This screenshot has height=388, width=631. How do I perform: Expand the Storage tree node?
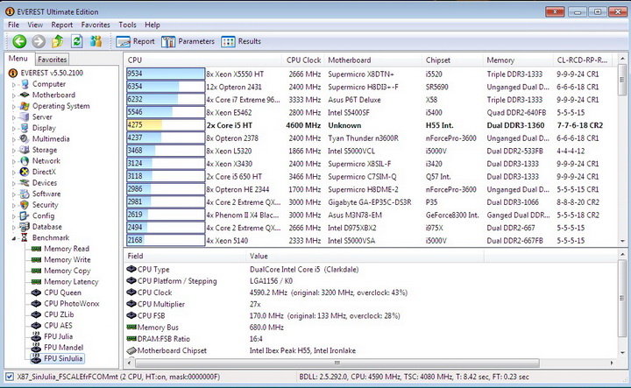[x=13, y=150]
